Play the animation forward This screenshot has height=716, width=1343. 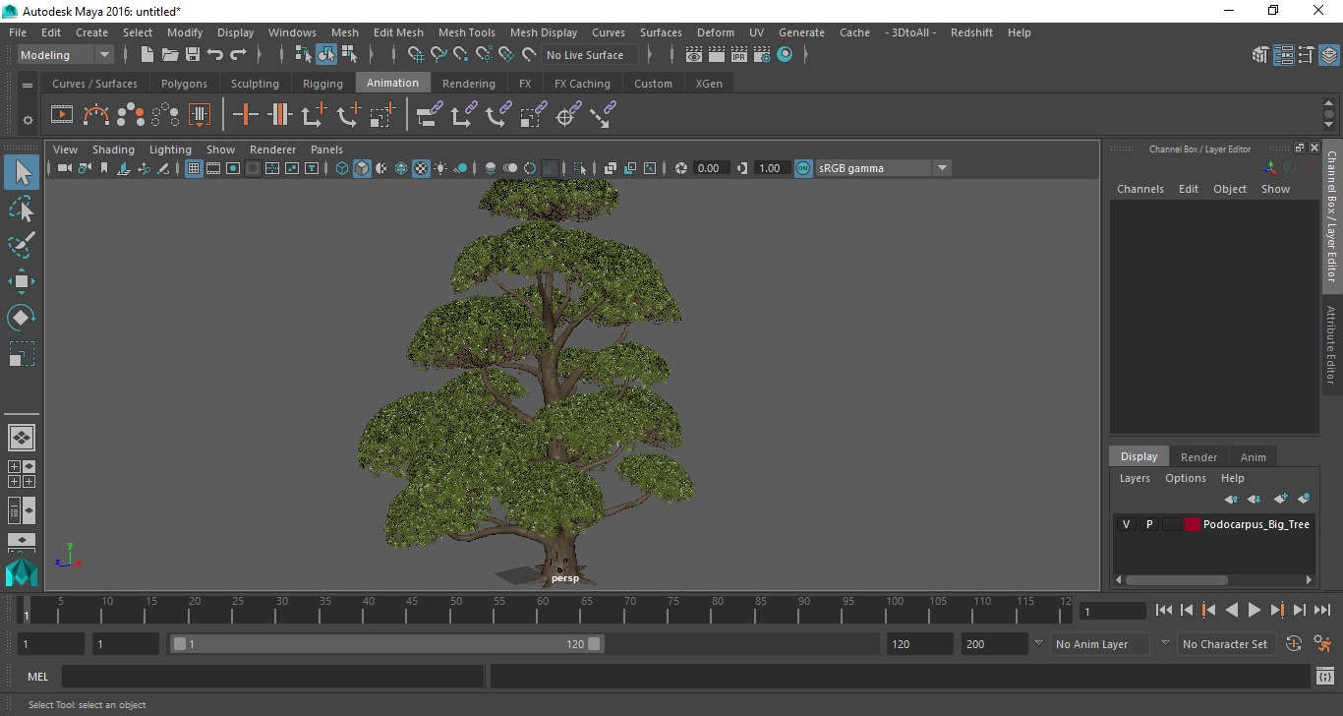1255,610
